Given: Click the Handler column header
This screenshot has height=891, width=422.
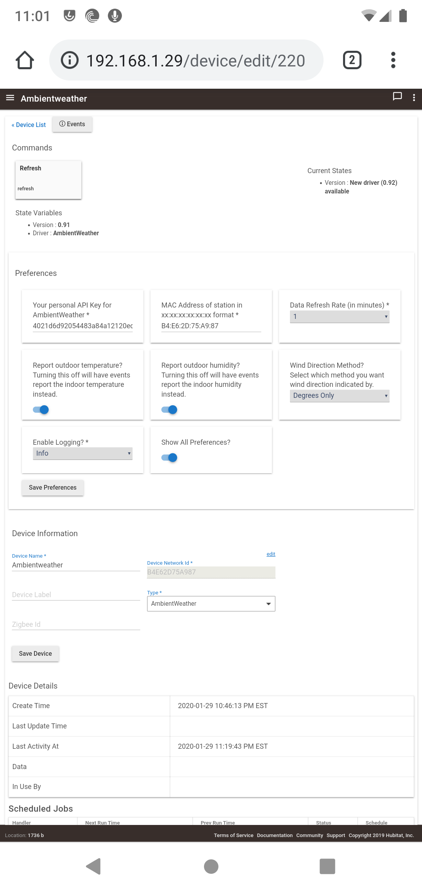Looking at the screenshot, I should coord(21,822).
